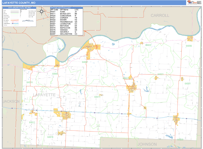Select the ZIP Code Index/Grid Locator header
The image size is (203, 149).
click(x=61, y=7)
